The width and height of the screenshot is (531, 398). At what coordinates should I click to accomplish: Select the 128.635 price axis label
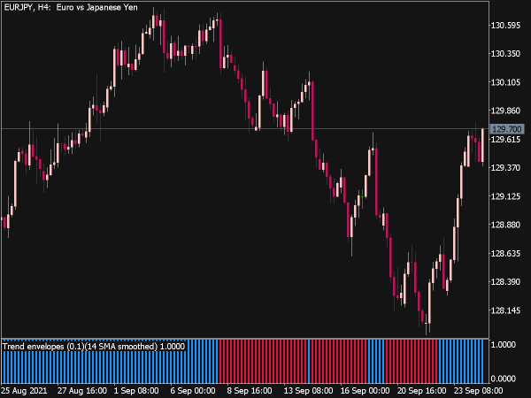click(505, 254)
